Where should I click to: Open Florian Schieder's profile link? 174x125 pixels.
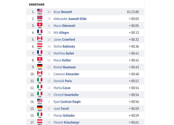tap(64, 115)
